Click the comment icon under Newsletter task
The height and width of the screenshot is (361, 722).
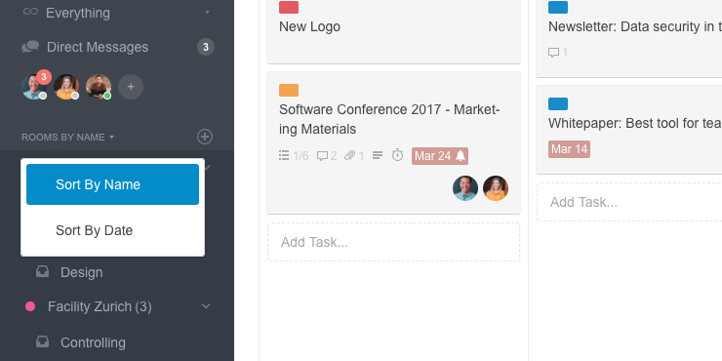click(553, 53)
